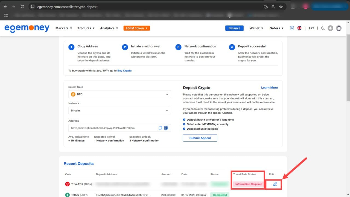This screenshot has width=350, height=197.
Task: Click the deposit address field
Action: 119,128
